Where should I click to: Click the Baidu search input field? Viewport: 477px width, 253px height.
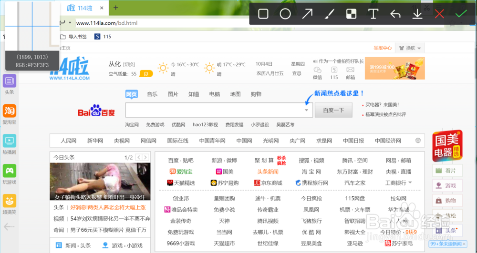[x=219, y=110]
